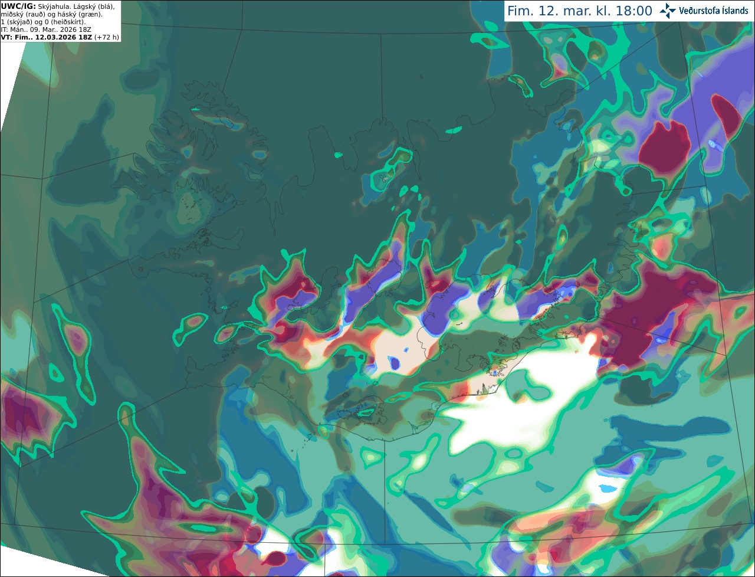Click the "miðský (rauð) og háský (græn)." line

click(x=51, y=14)
